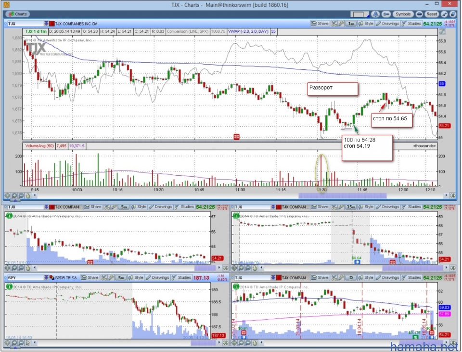462x352 pixels.
Task: Click the zoom out icon under the 15m chart
Action: (248, 268)
